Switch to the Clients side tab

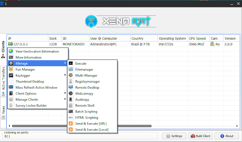tap(3, 49)
